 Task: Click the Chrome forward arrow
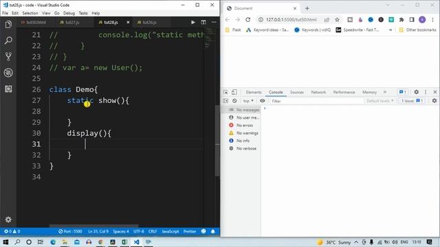coord(238,20)
